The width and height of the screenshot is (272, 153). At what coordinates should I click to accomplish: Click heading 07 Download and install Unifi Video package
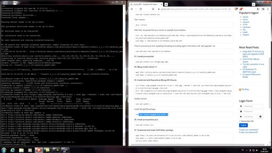(x=154, y=130)
